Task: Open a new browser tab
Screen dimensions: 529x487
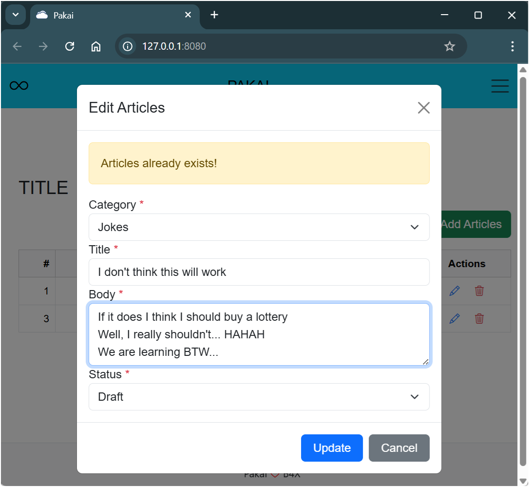Action: (x=214, y=15)
